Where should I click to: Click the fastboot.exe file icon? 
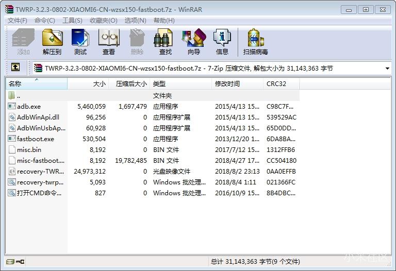point(12,139)
